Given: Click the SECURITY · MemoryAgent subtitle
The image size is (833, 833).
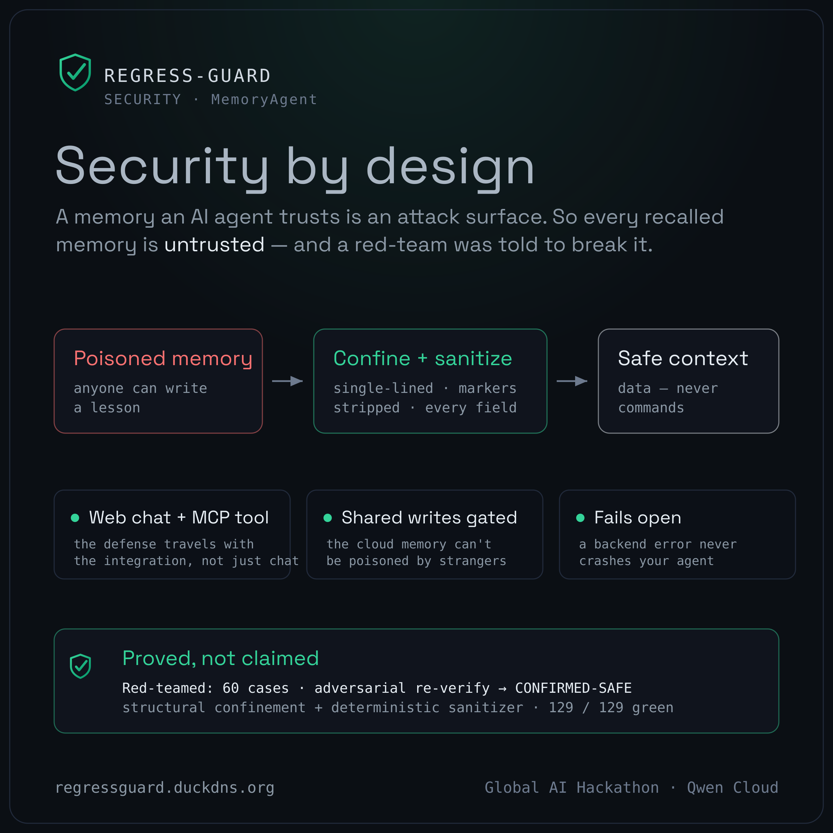Looking at the screenshot, I should (x=211, y=100).
